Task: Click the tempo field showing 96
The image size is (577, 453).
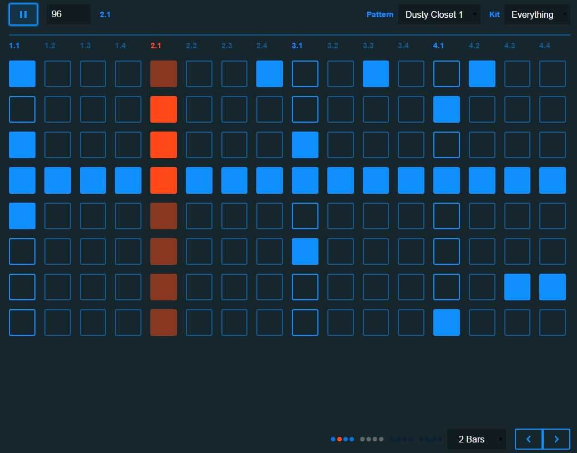Action: click(68, 14)
